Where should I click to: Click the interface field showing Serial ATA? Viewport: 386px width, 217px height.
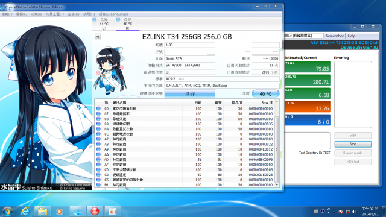click(189, 58)
